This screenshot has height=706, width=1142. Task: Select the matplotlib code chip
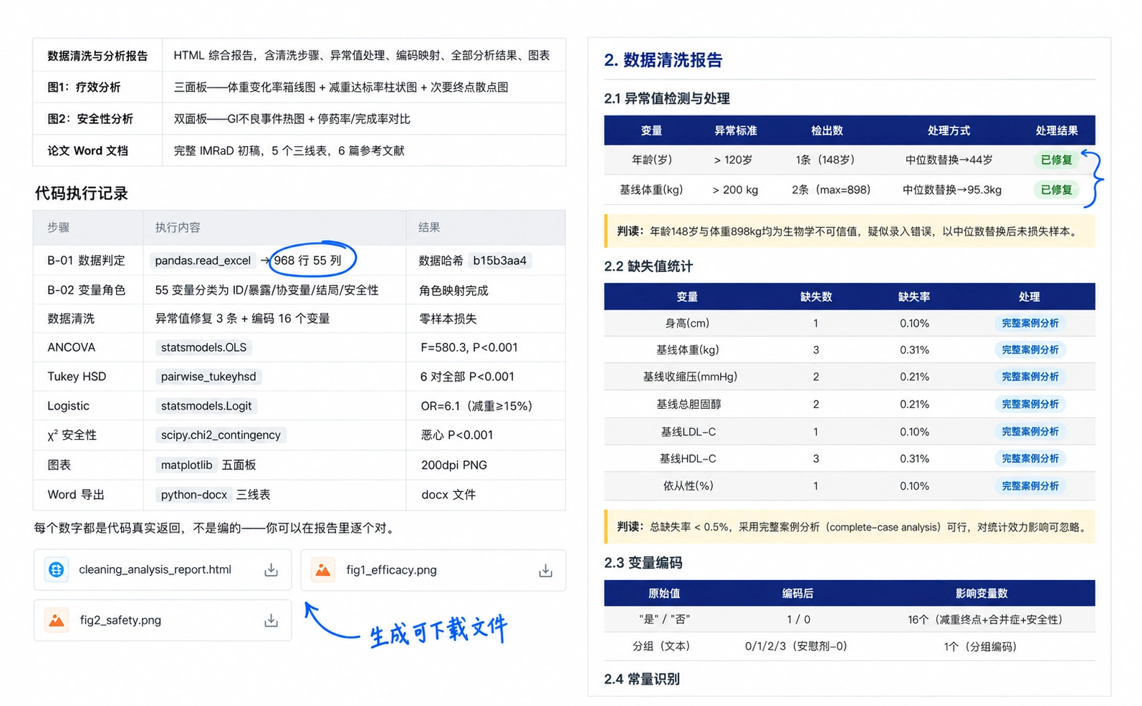point(186,465)
